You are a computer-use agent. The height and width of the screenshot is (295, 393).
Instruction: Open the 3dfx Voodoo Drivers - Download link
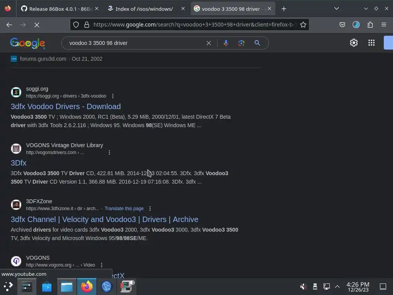pos(66,107)
